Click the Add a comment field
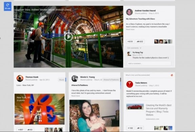 tap(149, 64)
